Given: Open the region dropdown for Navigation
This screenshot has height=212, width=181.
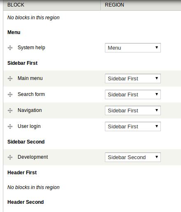Looking at the screenshot, I should (133, 110).
